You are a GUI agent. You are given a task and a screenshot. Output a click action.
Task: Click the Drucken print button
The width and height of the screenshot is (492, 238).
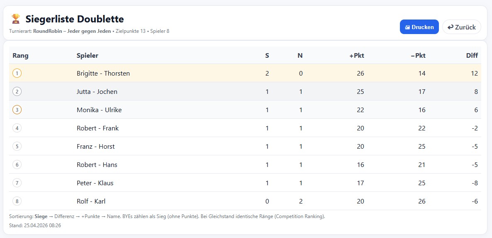click(419, 27)
